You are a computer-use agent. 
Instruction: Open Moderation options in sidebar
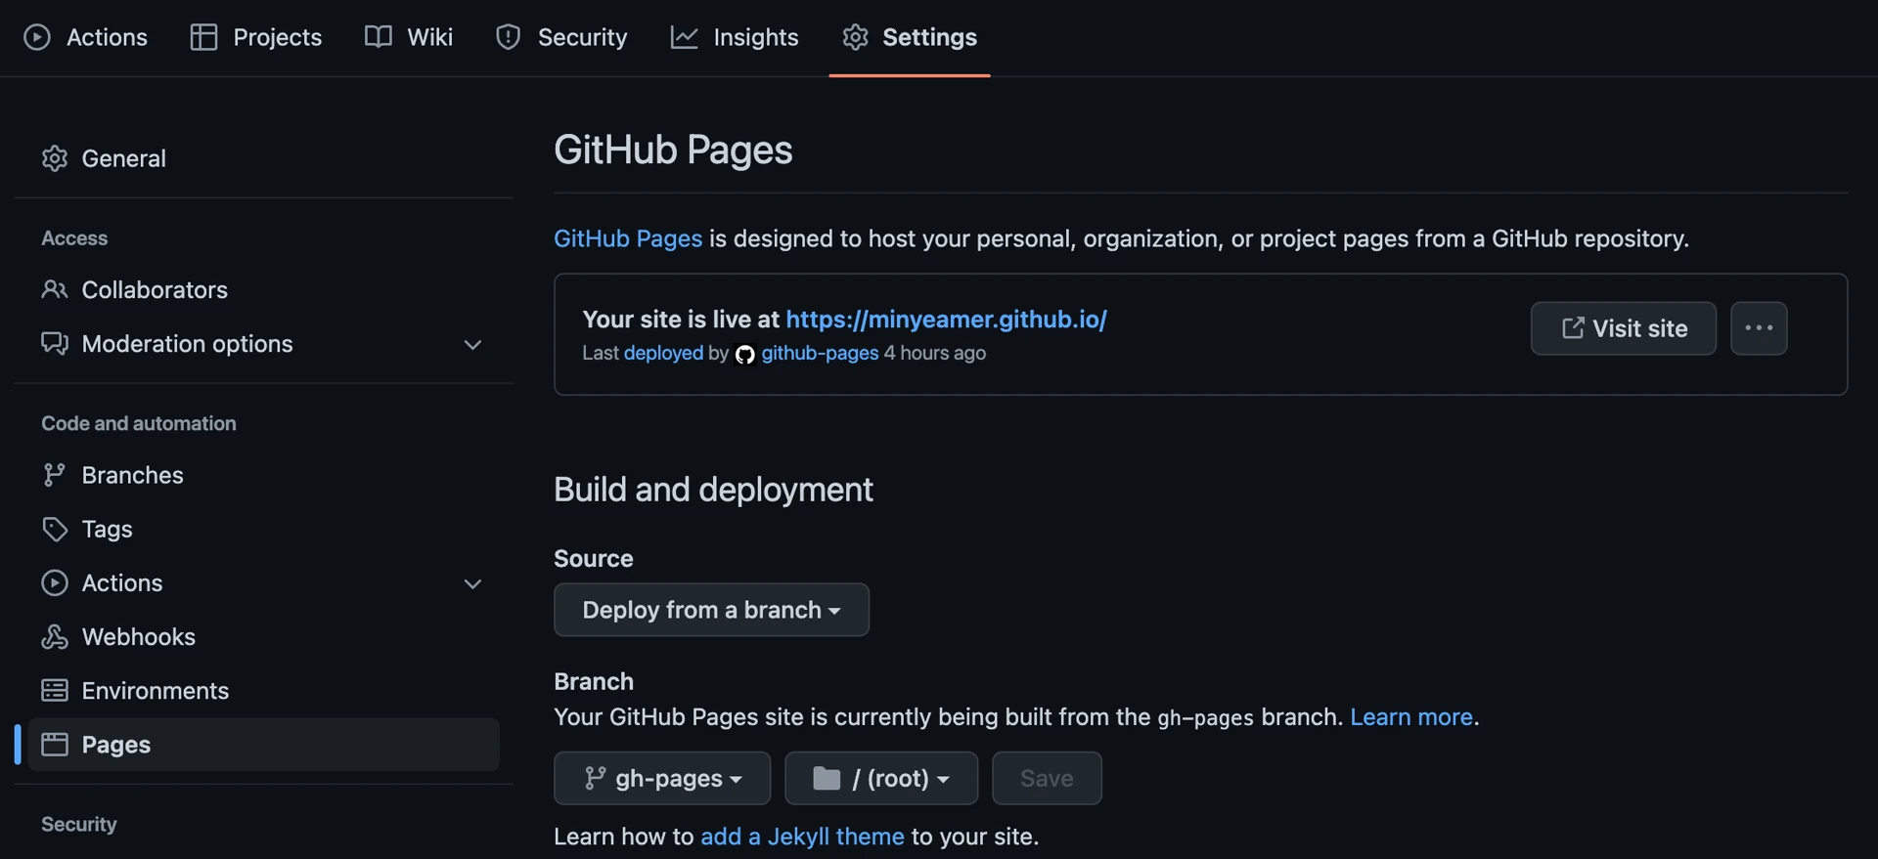pos(263,344)
